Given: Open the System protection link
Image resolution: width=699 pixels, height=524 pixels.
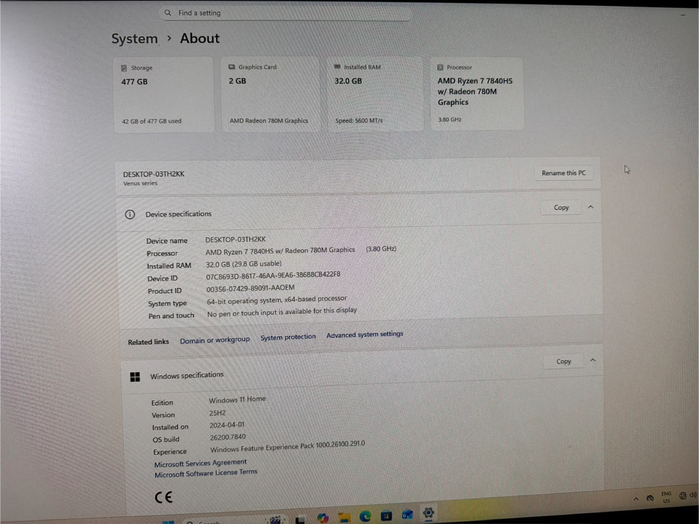Looking at the screenshot, I should 288,337.
